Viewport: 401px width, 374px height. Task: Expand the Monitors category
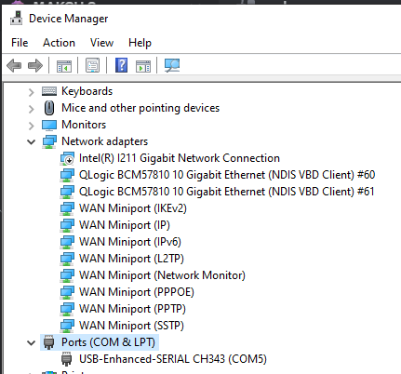click(31, 126)
